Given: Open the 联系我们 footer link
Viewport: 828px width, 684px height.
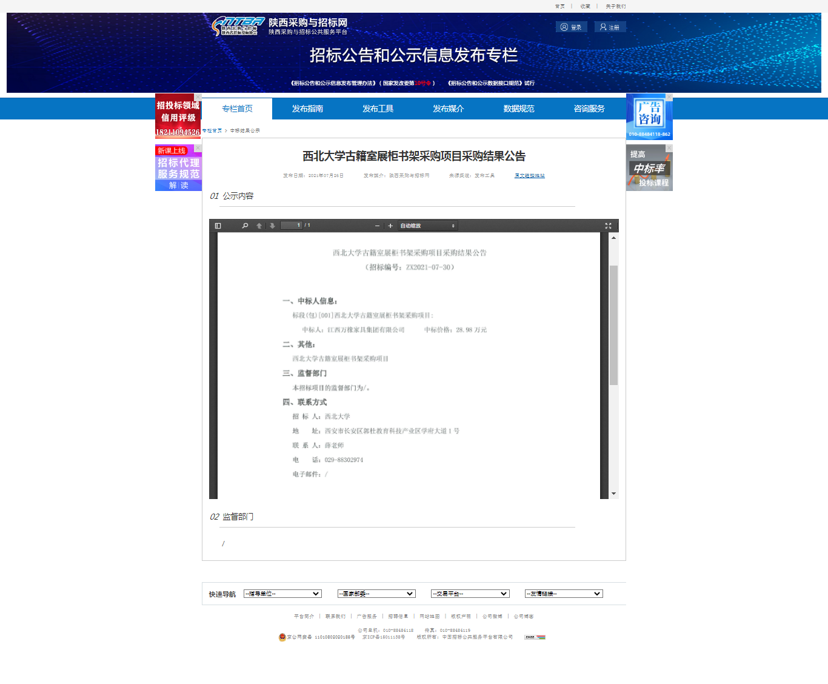Looking at the screenshot, I should click(335, 616).
